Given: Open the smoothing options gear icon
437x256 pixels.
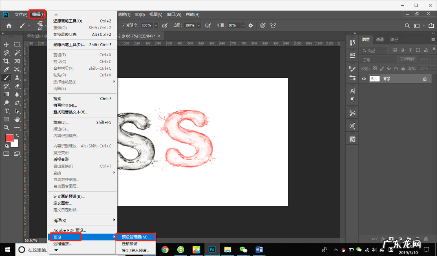Looking at the screenshot, I should pos(251,25).
